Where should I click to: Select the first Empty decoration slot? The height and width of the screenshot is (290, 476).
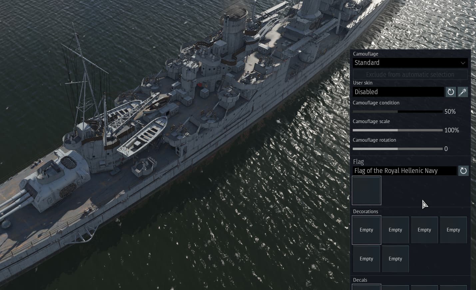[366, 230]
